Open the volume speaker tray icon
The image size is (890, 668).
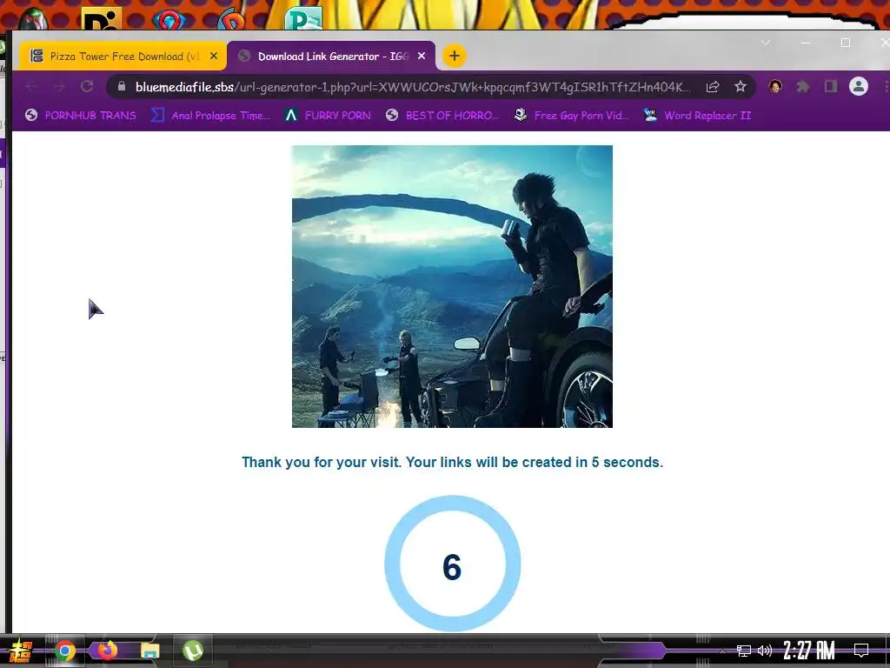[765, 651]
